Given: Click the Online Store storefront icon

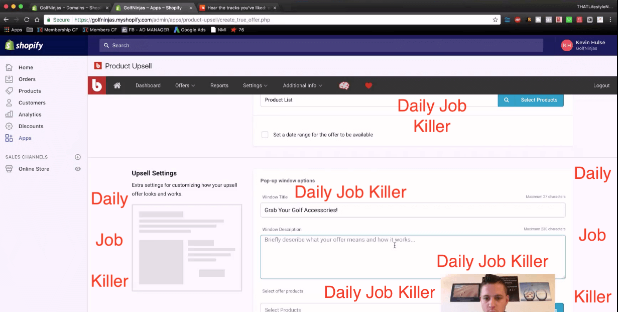Looking at the screenshot, I should click(x=9, y=169).
